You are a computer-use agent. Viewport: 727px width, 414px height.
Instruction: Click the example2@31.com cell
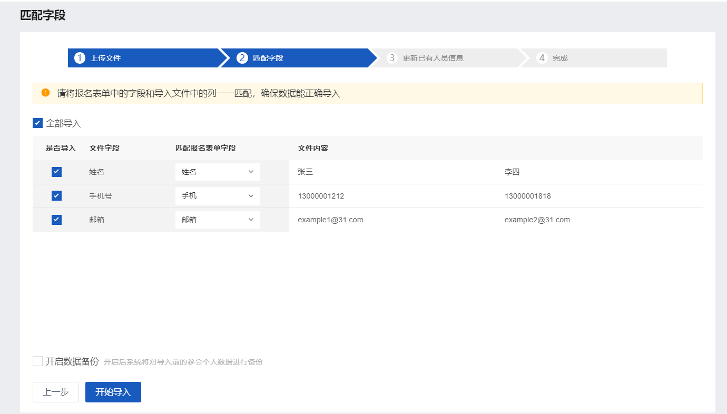[537, 220]
